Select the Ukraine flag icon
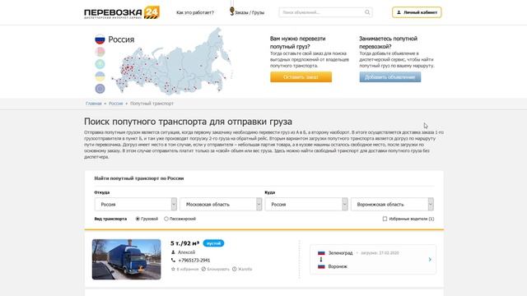Viewport: 527px width, 296px height. (x=100, y=76)
